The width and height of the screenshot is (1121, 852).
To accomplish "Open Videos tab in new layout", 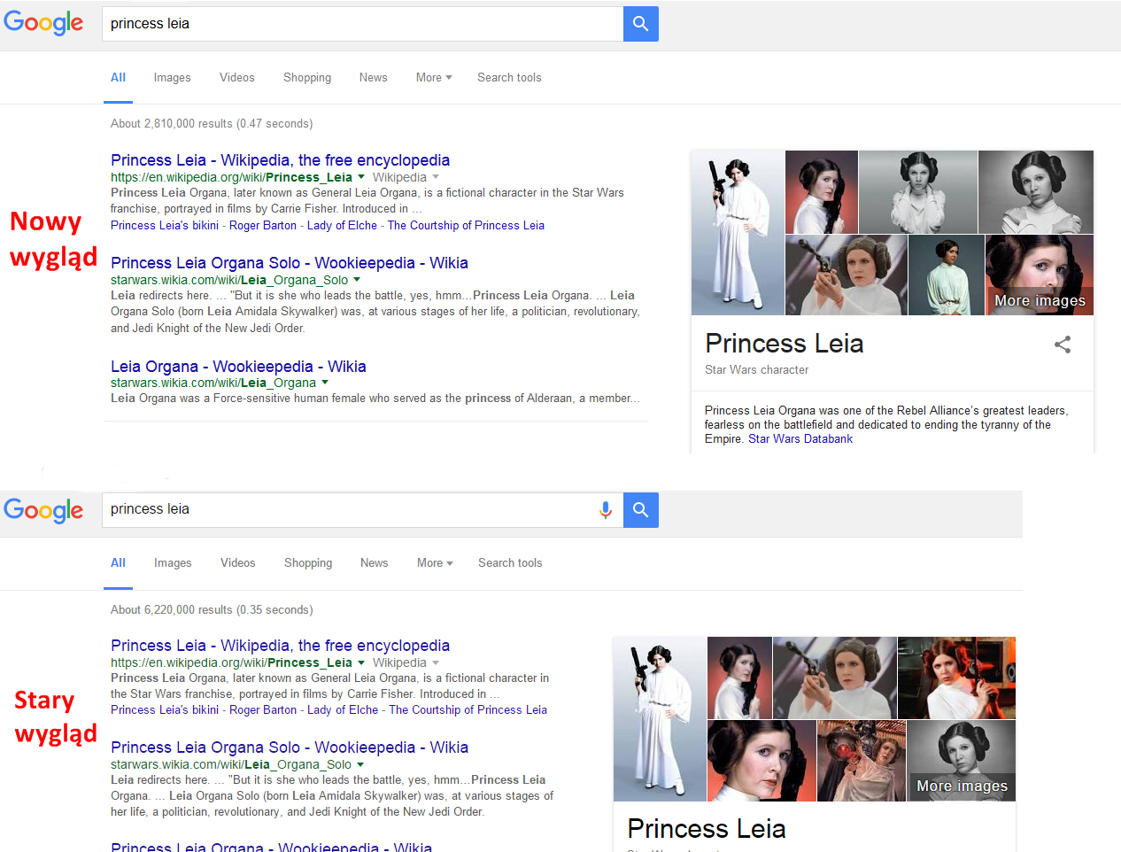I will click(237, 78).
